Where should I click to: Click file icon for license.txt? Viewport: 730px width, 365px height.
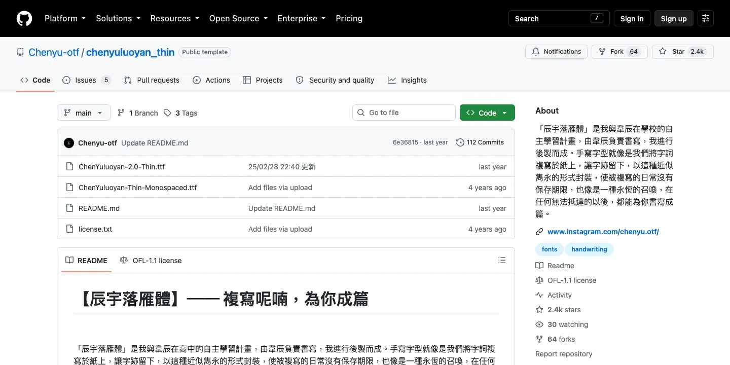tap(70, 229)
